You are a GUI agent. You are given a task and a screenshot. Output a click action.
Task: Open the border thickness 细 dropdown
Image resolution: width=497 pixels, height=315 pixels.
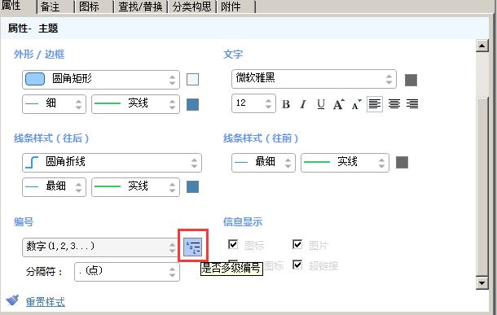[x=55, y=104]
